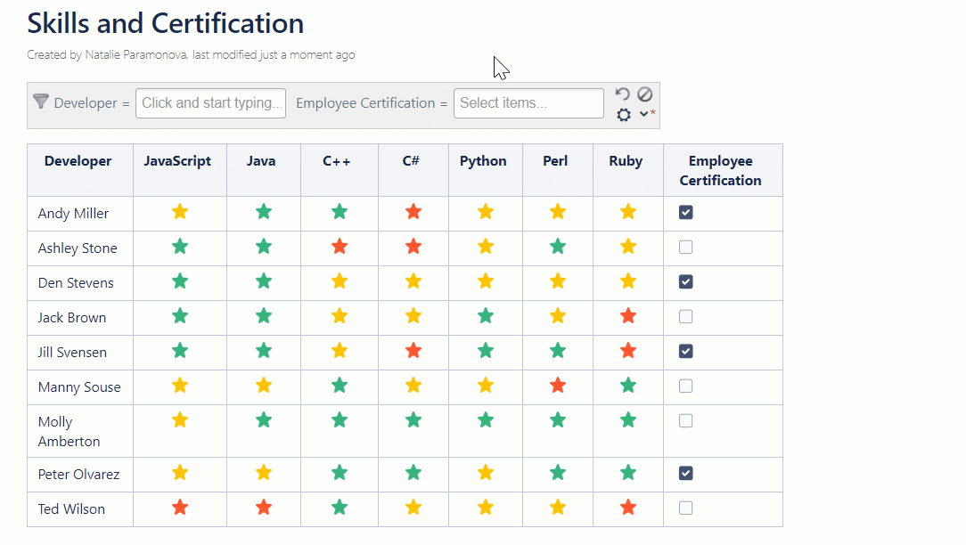Click the Employee Certification column header

point(720,170)
